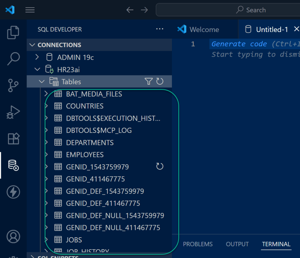
Task: Click the lightning bolt activity bar icon
Action: click(x=13, y=192)
